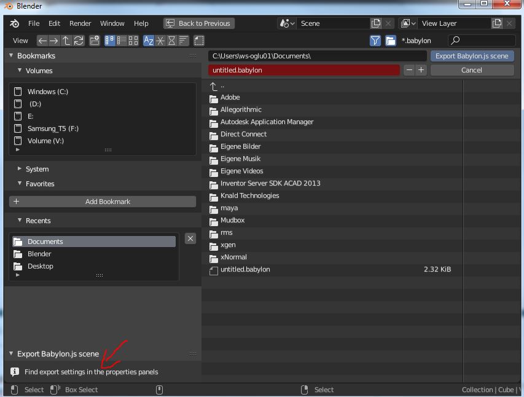Go back to the previous folder
The width and height of the screenshot is (524, 397).
(42, 41)
